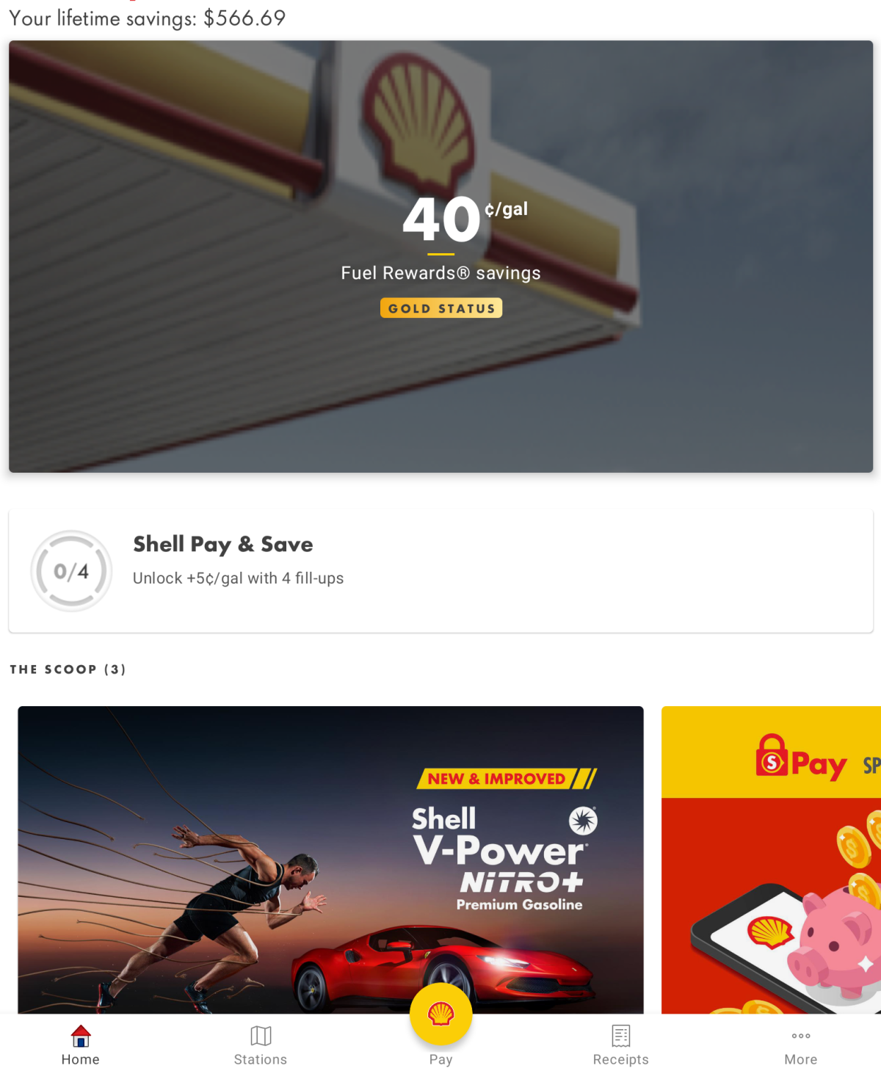The height and width of the screenshot is (1068, 881).
Task: Open the Shell Pay & Save card
Action: [x=440, y=571]
